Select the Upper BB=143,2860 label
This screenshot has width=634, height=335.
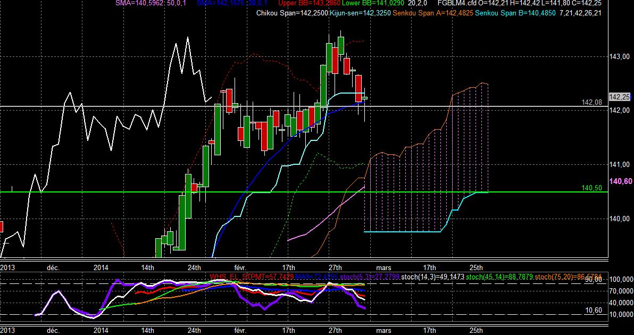[x=310, y=3]
